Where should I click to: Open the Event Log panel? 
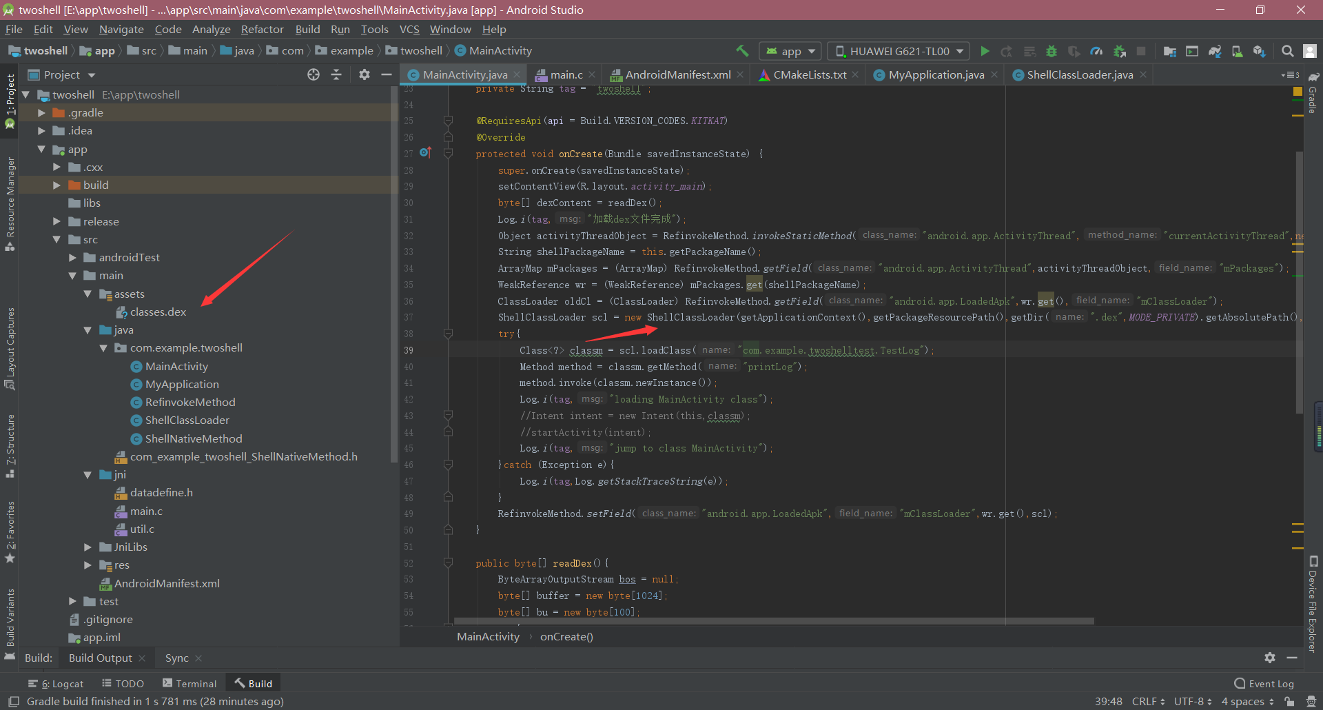point(1264,684)
